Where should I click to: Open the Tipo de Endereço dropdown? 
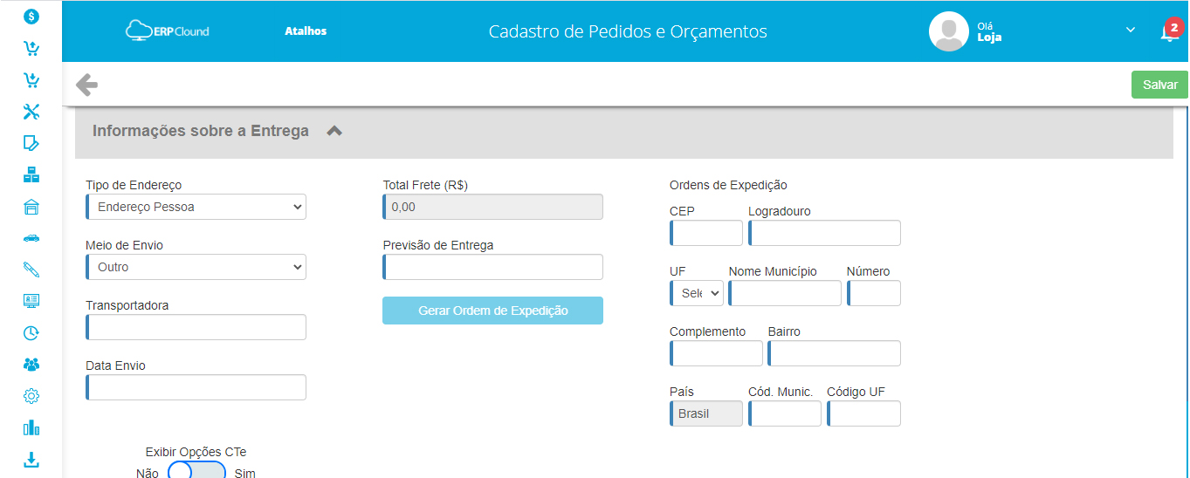click(x=196, y=207)
